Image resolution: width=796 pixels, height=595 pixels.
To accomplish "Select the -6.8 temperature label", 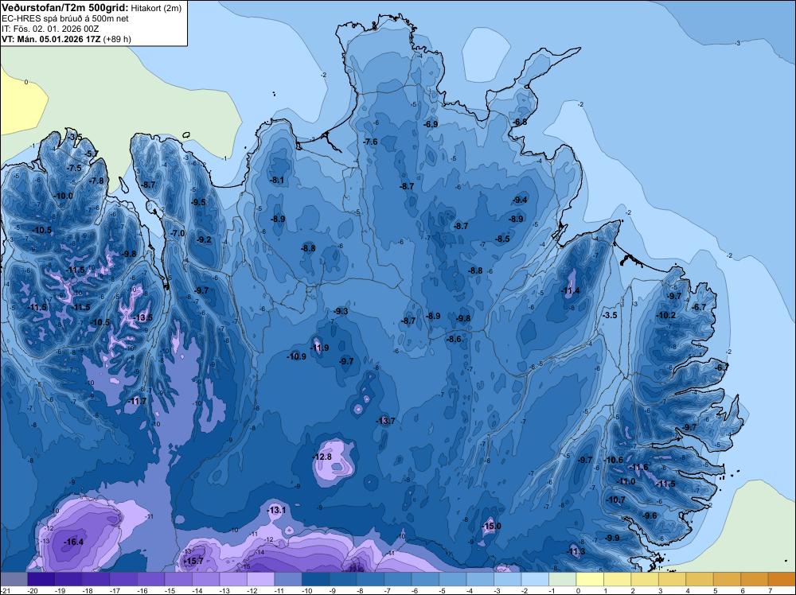I will (x=520, y=122).
